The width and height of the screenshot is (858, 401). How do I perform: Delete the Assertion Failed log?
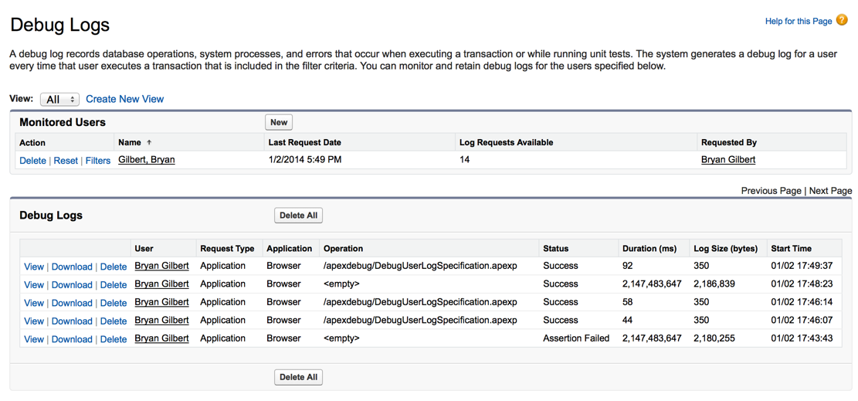tap(114, 339)
